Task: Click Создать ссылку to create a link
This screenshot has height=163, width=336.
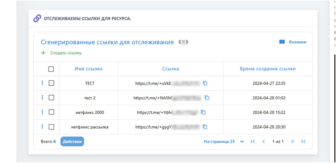Action: coord(62,53)
